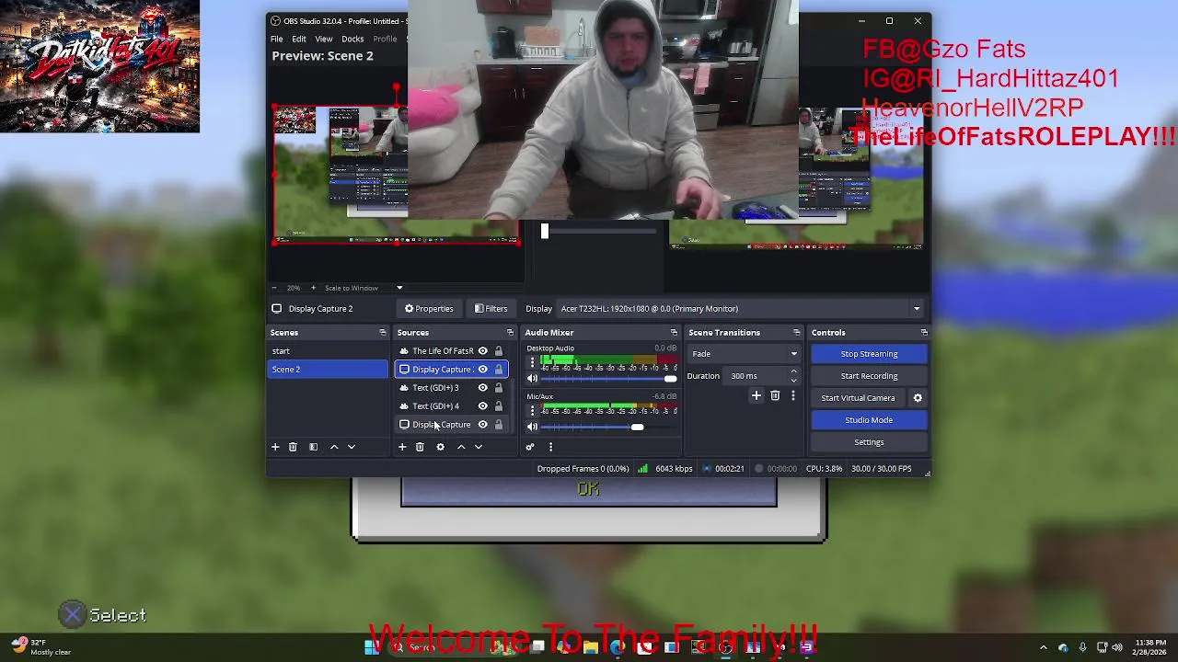Lock the Text (GDI+) 4 source
This screenshot has width=1178, height=662.
coord(499,406)
